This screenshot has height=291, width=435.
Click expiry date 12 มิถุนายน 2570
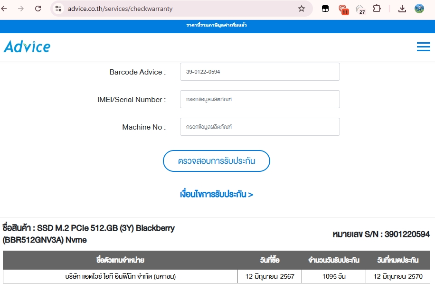click(398, 277)
